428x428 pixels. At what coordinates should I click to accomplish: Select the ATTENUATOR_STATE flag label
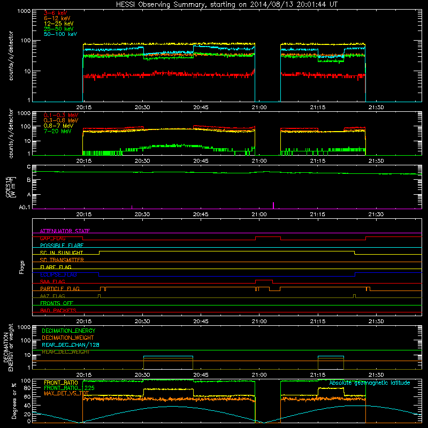65,231
